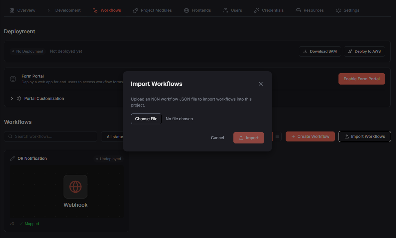
Task: Click the Import button in the dialog
Action: pos(248,138)
